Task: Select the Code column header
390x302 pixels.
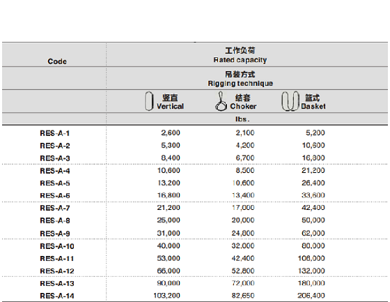Action: click(57, 61)
